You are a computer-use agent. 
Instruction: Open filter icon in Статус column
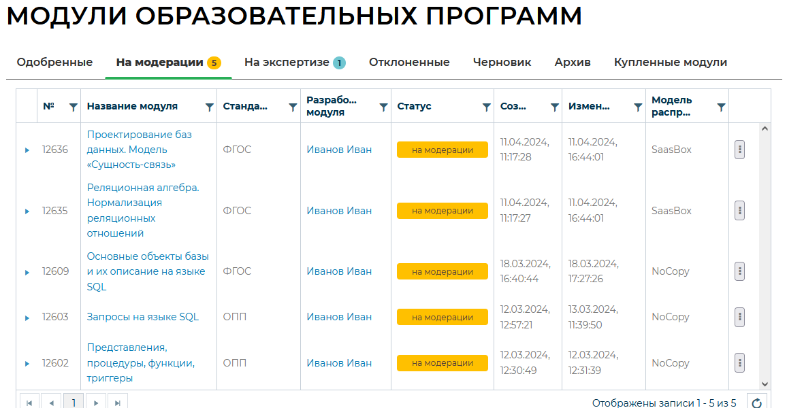click(x=486, y=107)
